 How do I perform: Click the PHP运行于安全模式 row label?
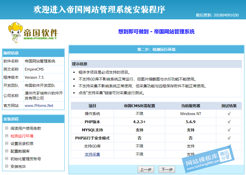pos(92,138)
